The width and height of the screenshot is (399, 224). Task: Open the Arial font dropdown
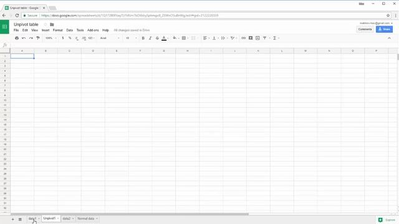(x=110, y=38)
